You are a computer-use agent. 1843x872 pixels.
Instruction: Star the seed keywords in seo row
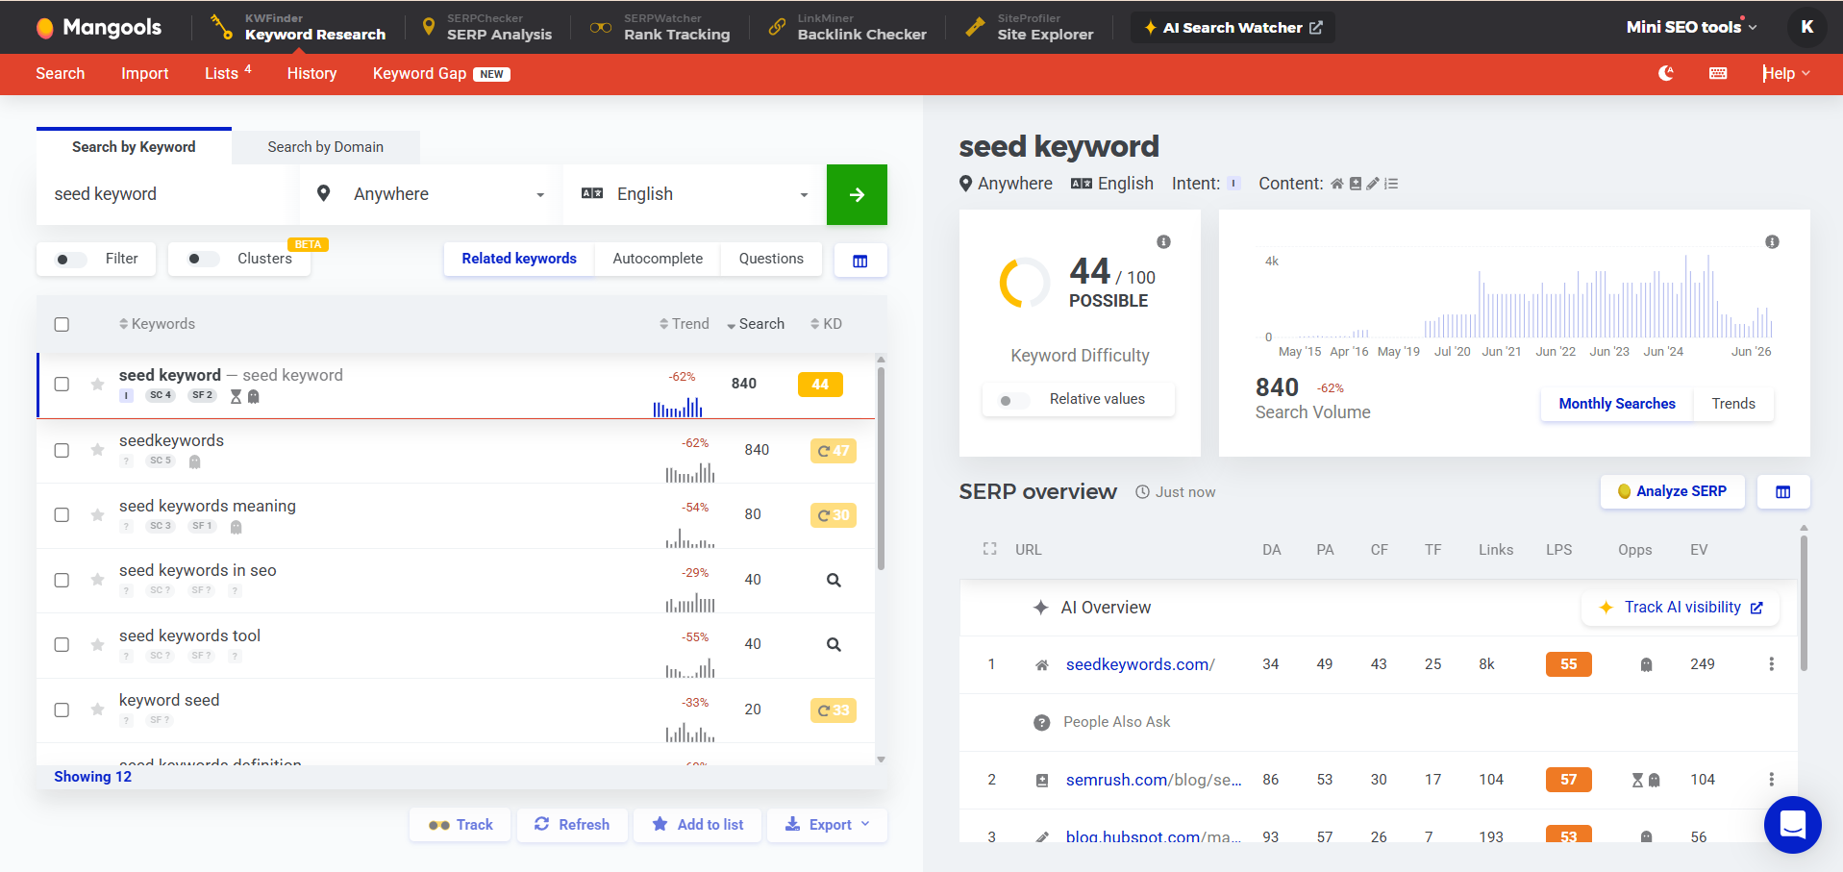tap(97, 580)
